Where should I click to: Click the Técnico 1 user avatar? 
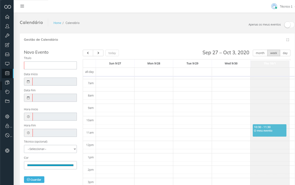274,6
